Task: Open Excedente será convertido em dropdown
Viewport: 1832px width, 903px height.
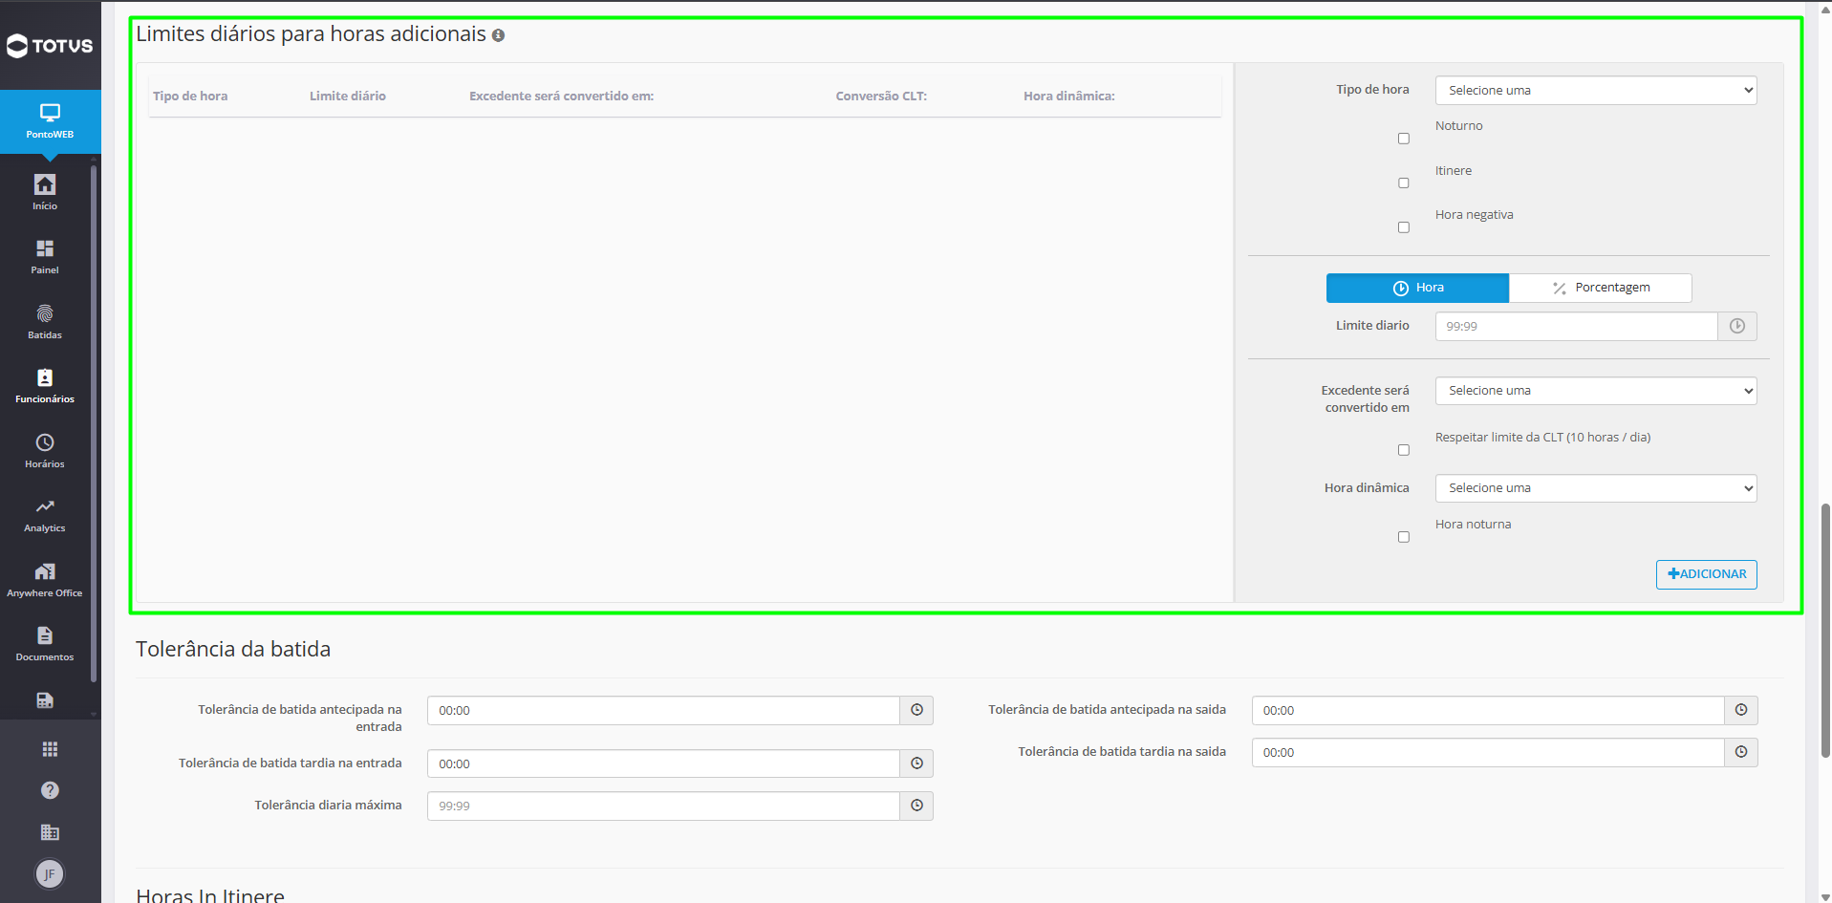Action: tap(1596, 391)
